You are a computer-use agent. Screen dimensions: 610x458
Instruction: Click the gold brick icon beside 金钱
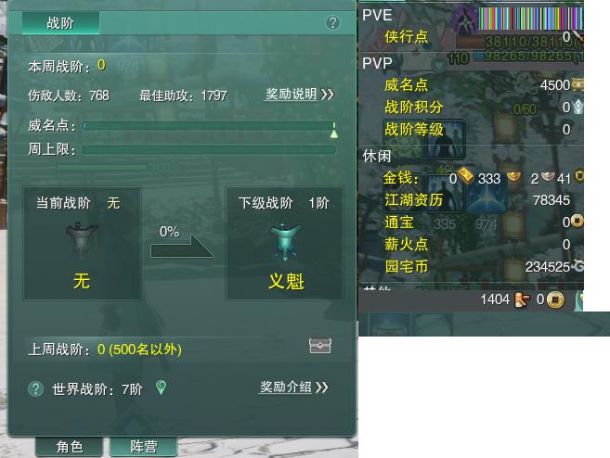tap(465, 176)
